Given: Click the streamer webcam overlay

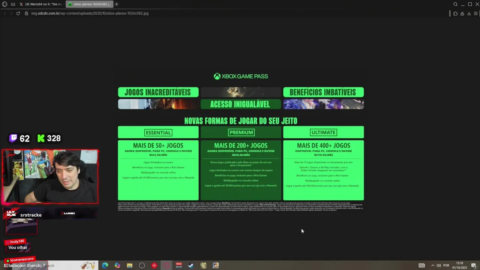Looking at the screenshot, I should point(50,177).
